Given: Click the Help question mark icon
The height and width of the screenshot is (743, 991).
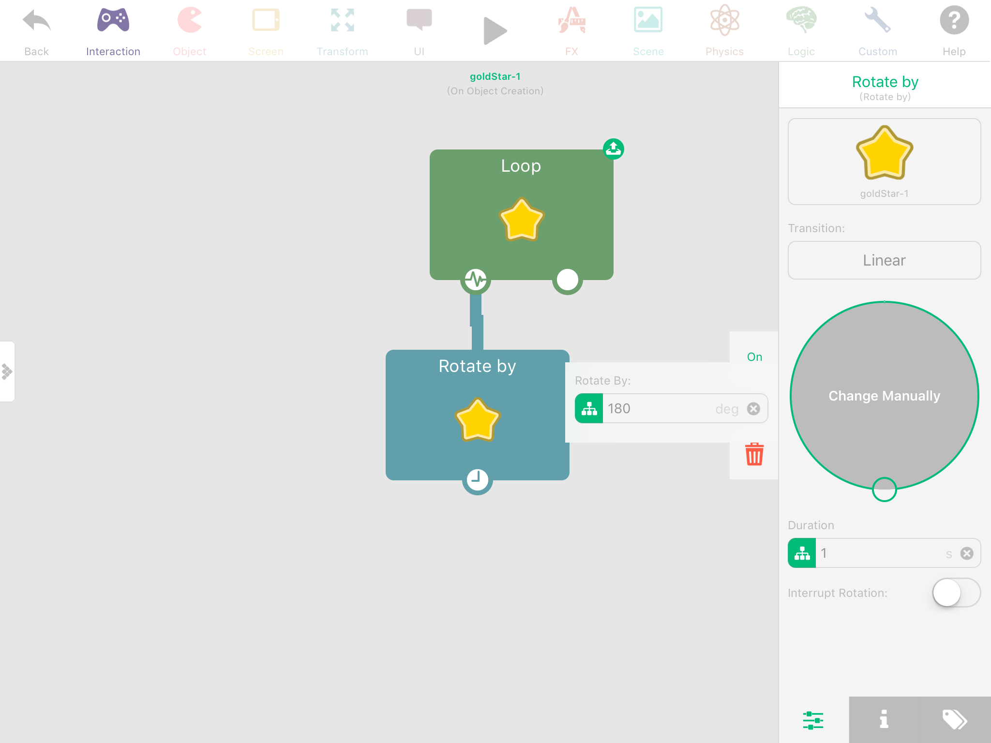Looking at the screenshot, I should pos(954,30).
